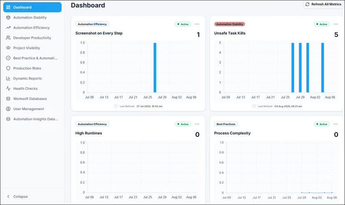The image size is (345, 205).
Task: Click the Health Checks pulse icon
Action: tap(8, 89)
